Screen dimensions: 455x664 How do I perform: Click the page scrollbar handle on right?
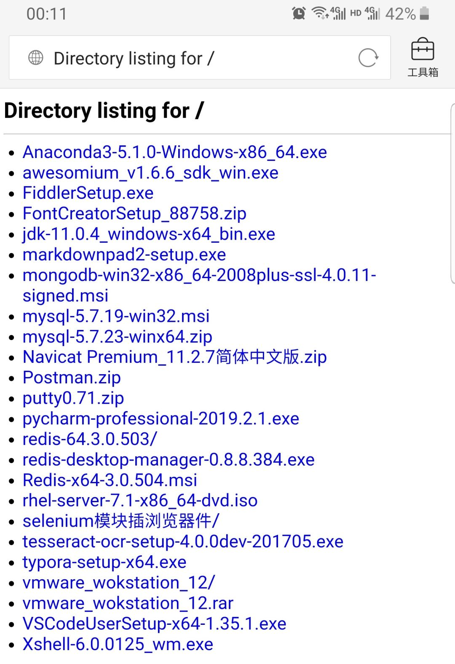pos(453,193)
